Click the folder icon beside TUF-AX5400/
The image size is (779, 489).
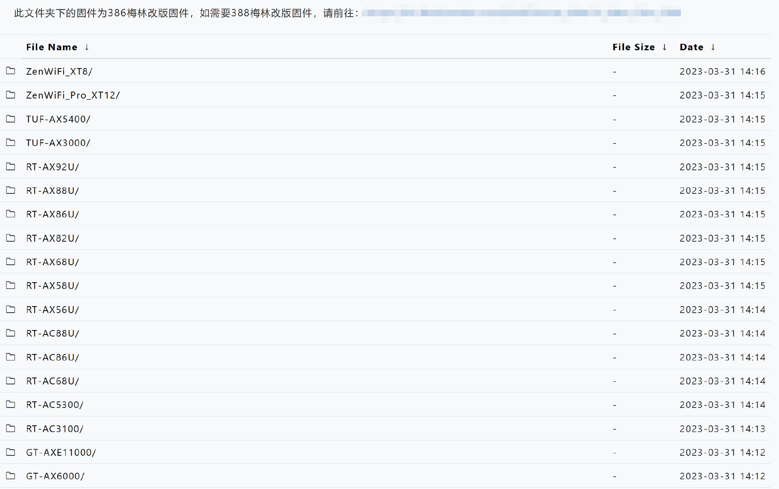[x=11, y=119]
